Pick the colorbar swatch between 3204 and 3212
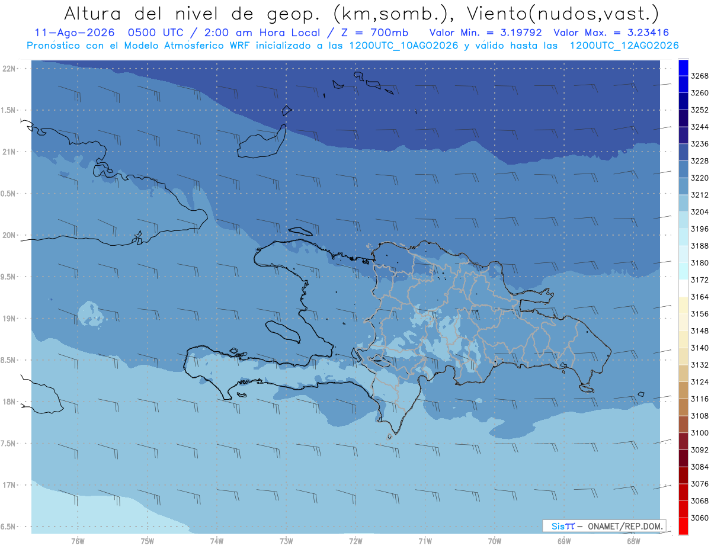 coord(683,204)
